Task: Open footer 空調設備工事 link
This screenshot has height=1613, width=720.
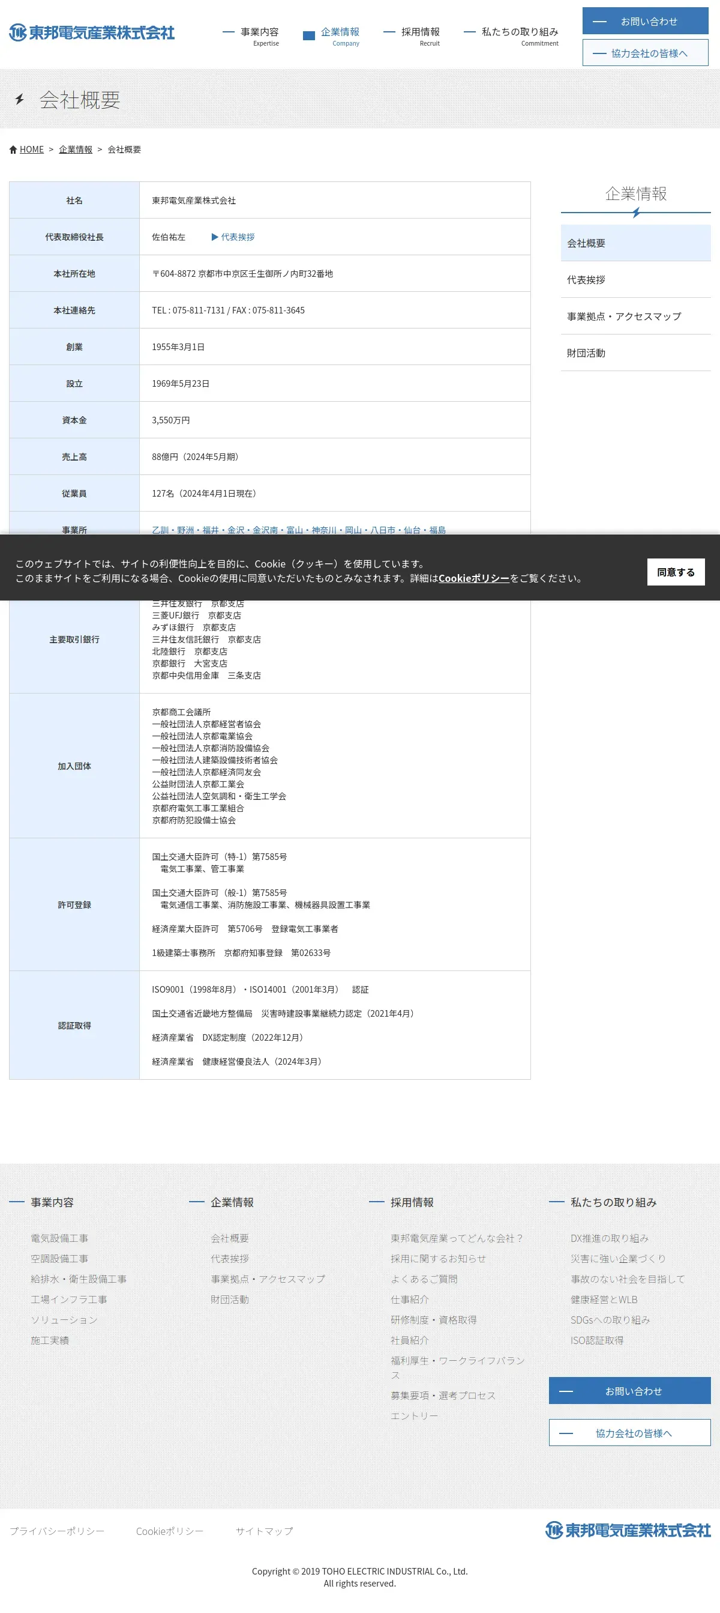Action: 59,1259
